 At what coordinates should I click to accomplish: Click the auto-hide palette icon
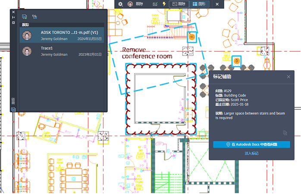(x=13, y=17)
